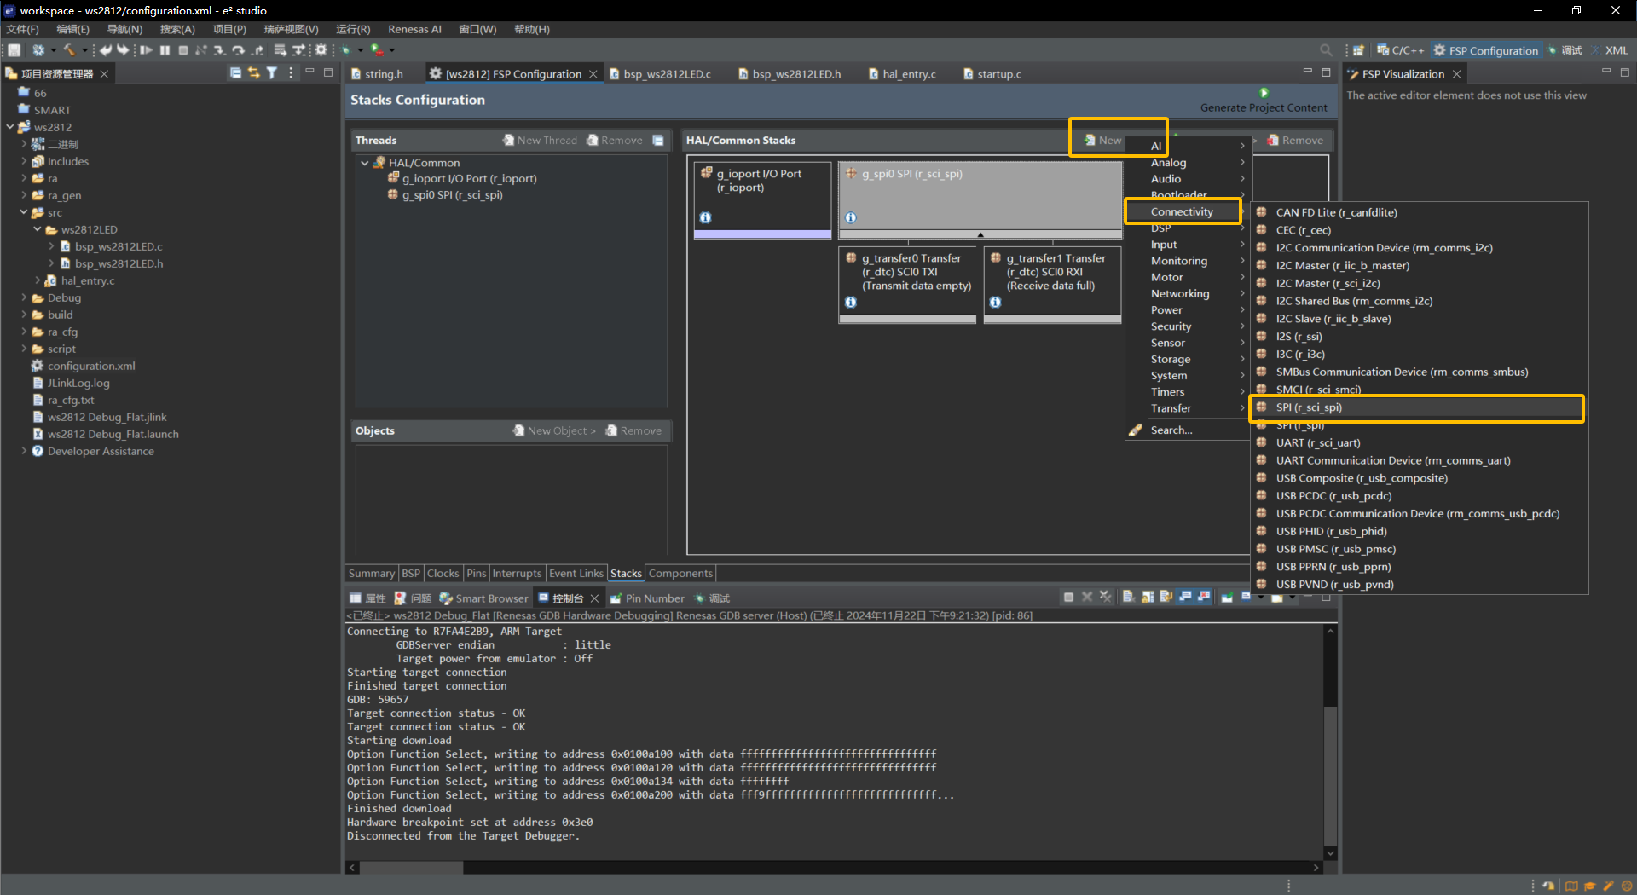Select Connectivity in the New Stack menu
The width and height of the screenshot is (1637, 895).
[x=1183, y=211]
